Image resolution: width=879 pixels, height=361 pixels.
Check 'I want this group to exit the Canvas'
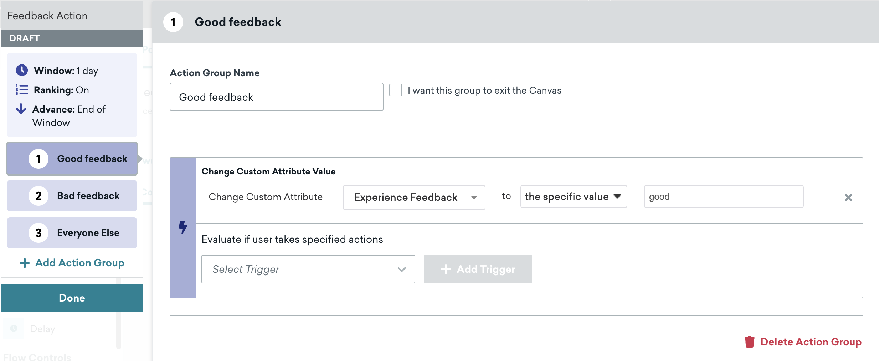click(396, 90)
